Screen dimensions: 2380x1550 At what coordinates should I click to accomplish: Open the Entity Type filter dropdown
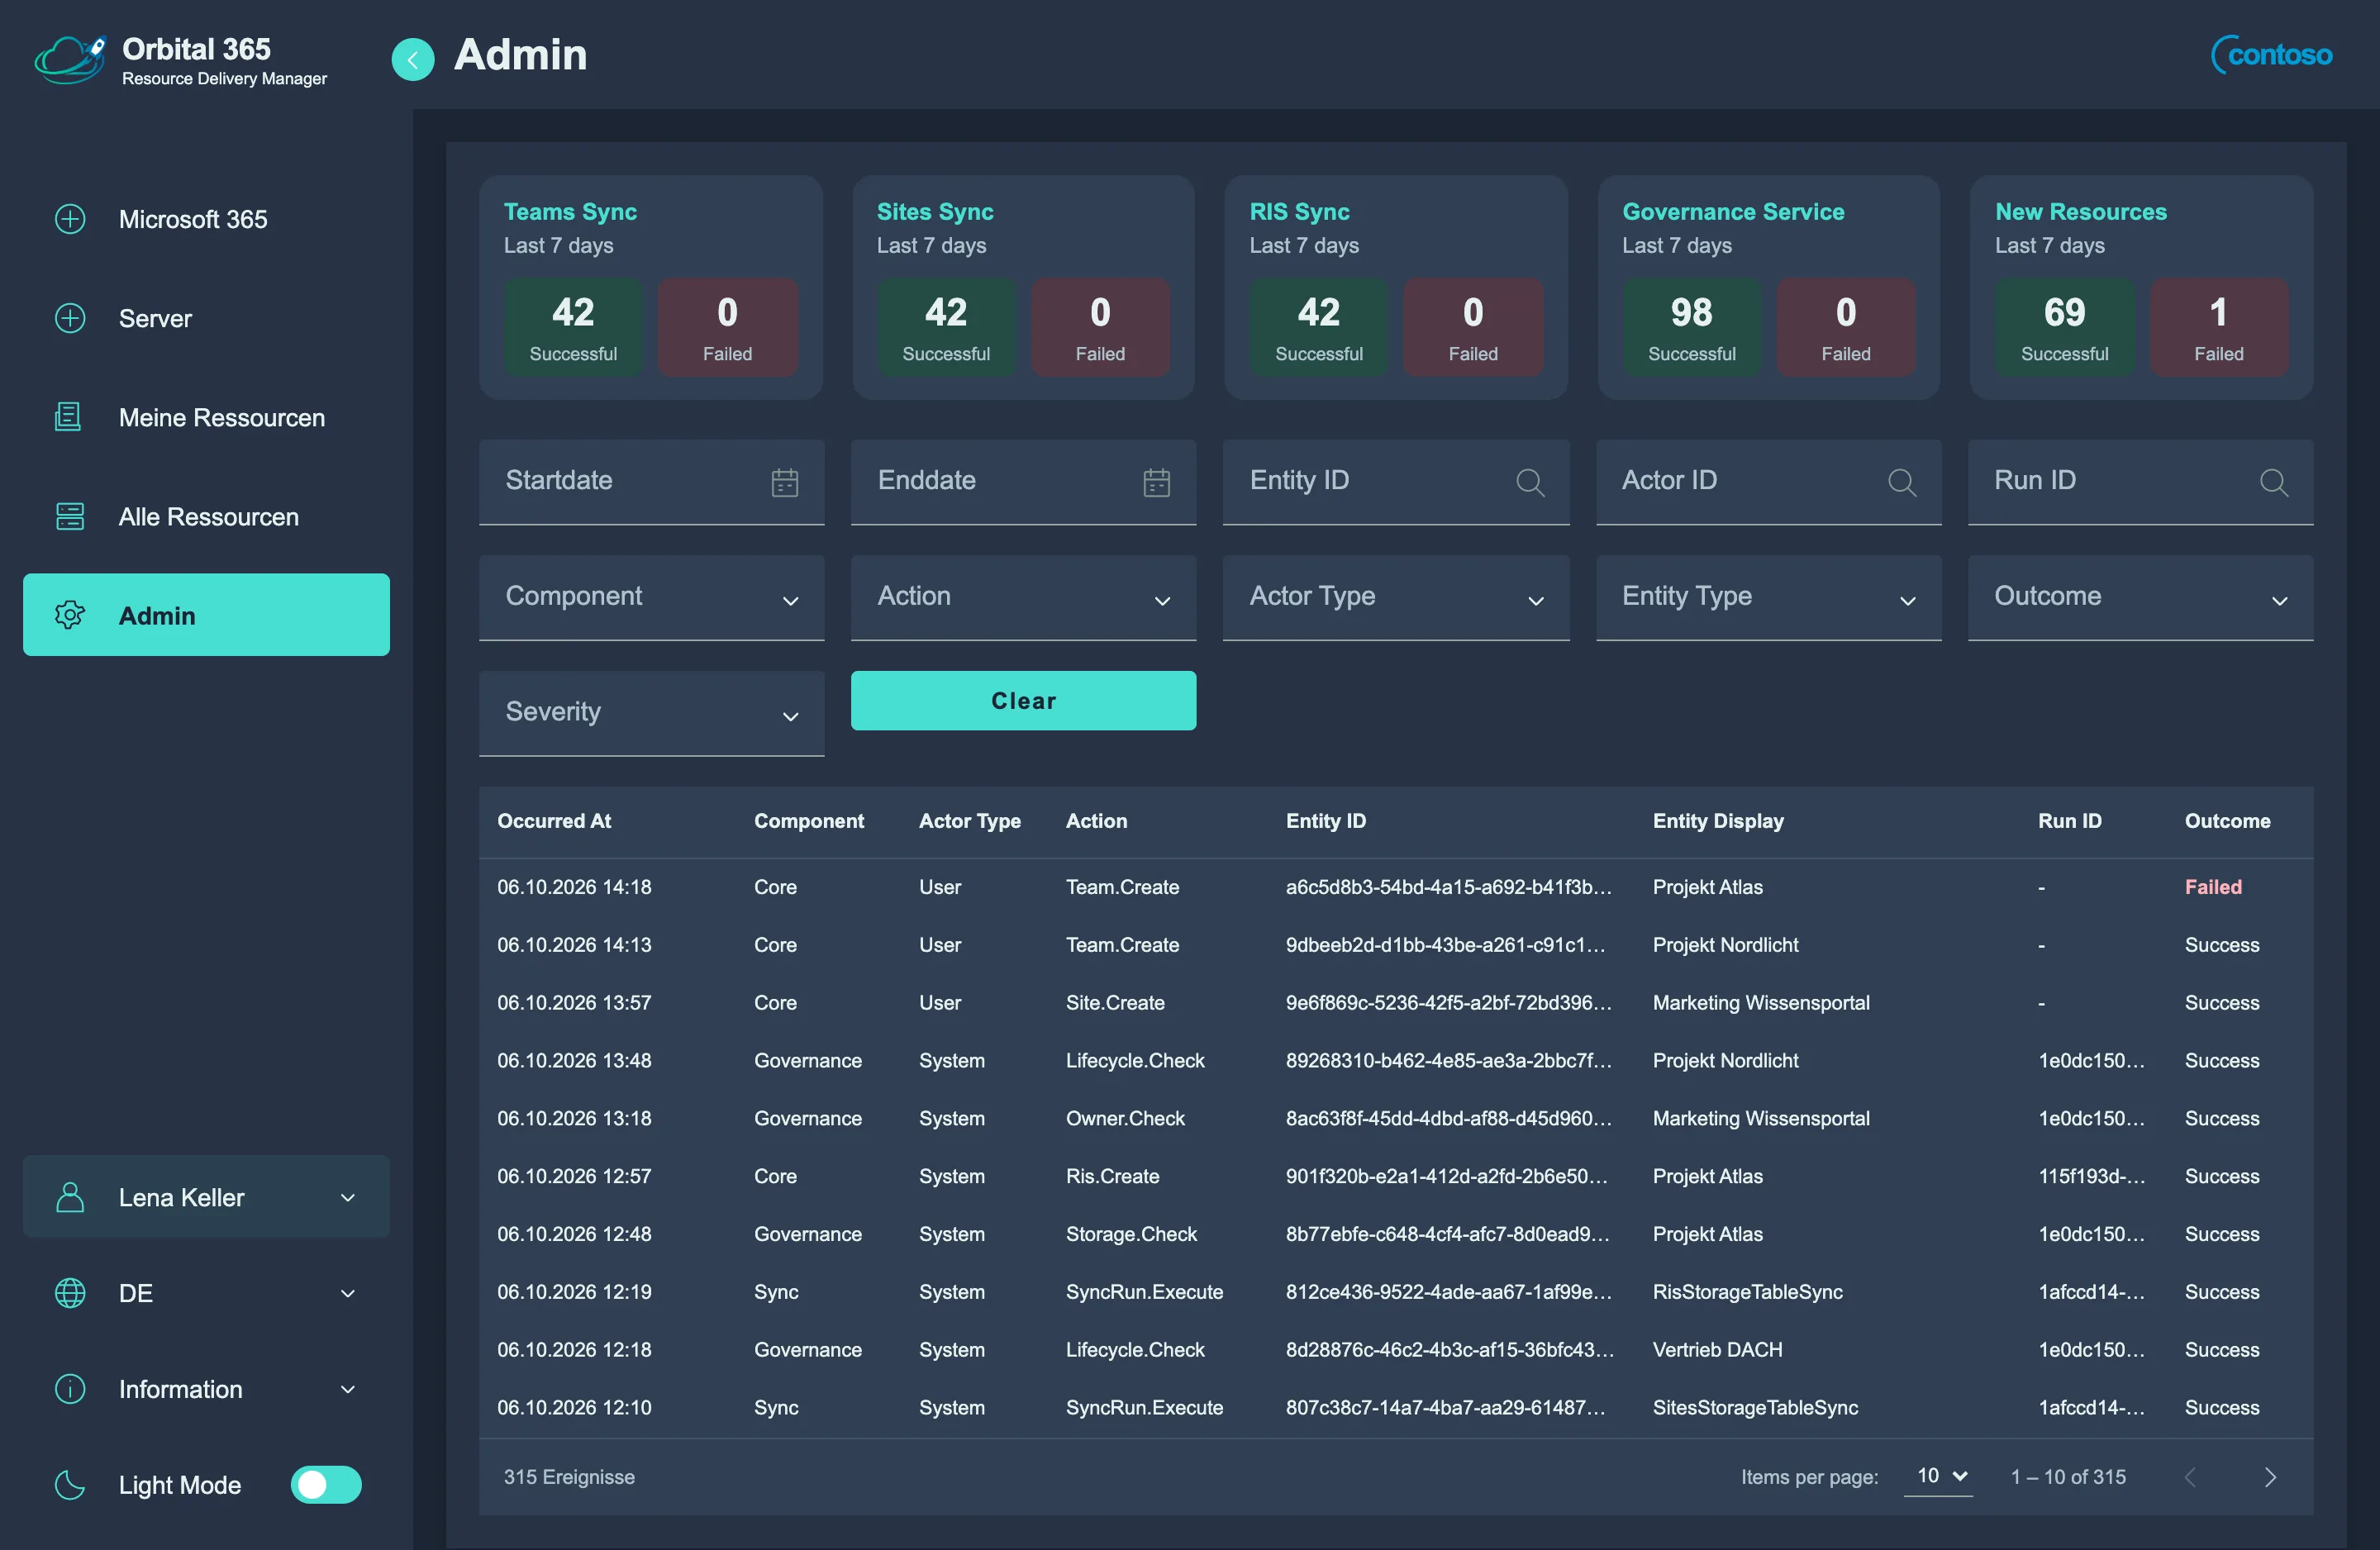[1768, 597]
